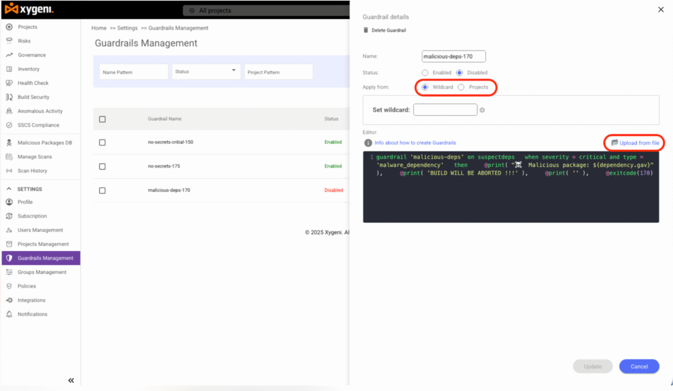Click the add wildcard plus icon

pos(482,110)
